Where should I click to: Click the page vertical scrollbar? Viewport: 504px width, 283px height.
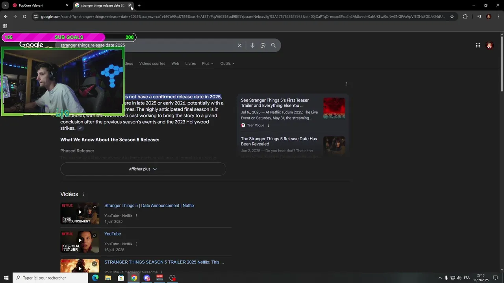[x=502, y=65]
